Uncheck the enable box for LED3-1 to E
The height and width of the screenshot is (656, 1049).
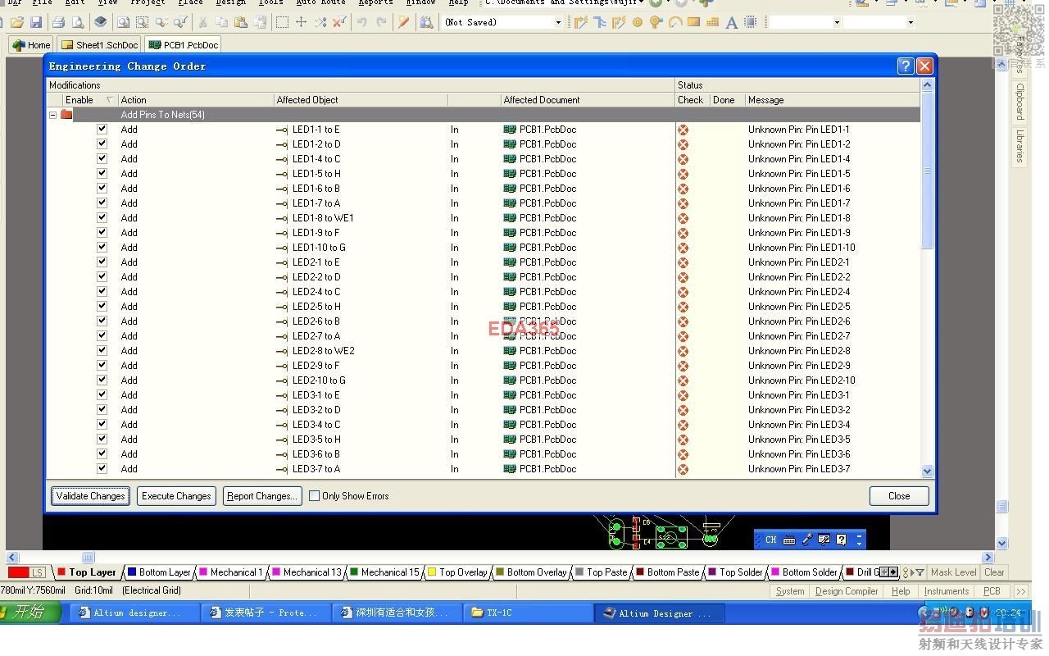point(102,394)
